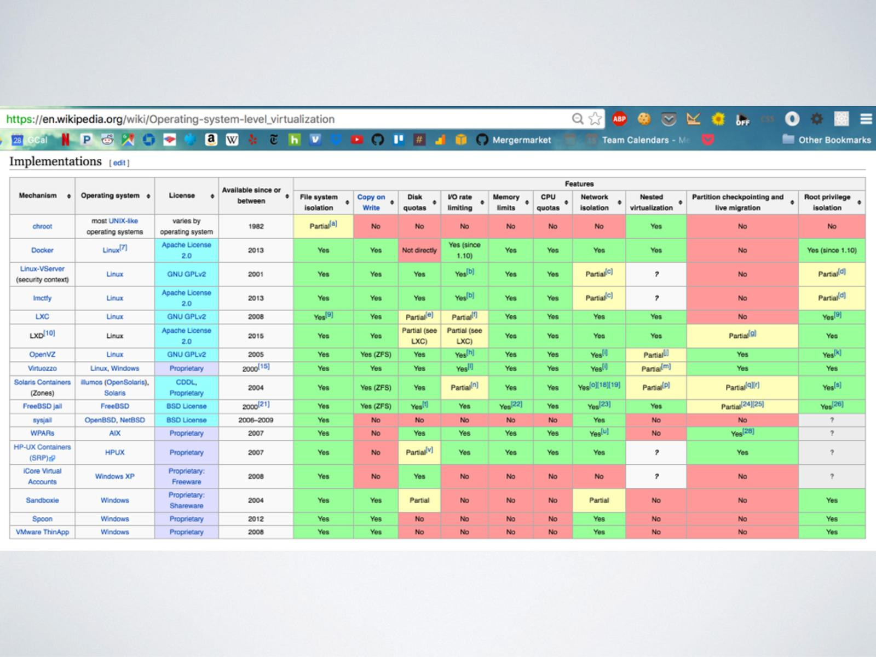The image size is (876, 657).
Task: Click footnote [7] beside Linux in Docker row
Action: [123, 247]
